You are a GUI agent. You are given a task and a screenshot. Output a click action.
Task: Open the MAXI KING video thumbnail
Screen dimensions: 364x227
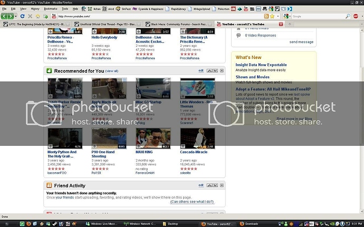153,139
